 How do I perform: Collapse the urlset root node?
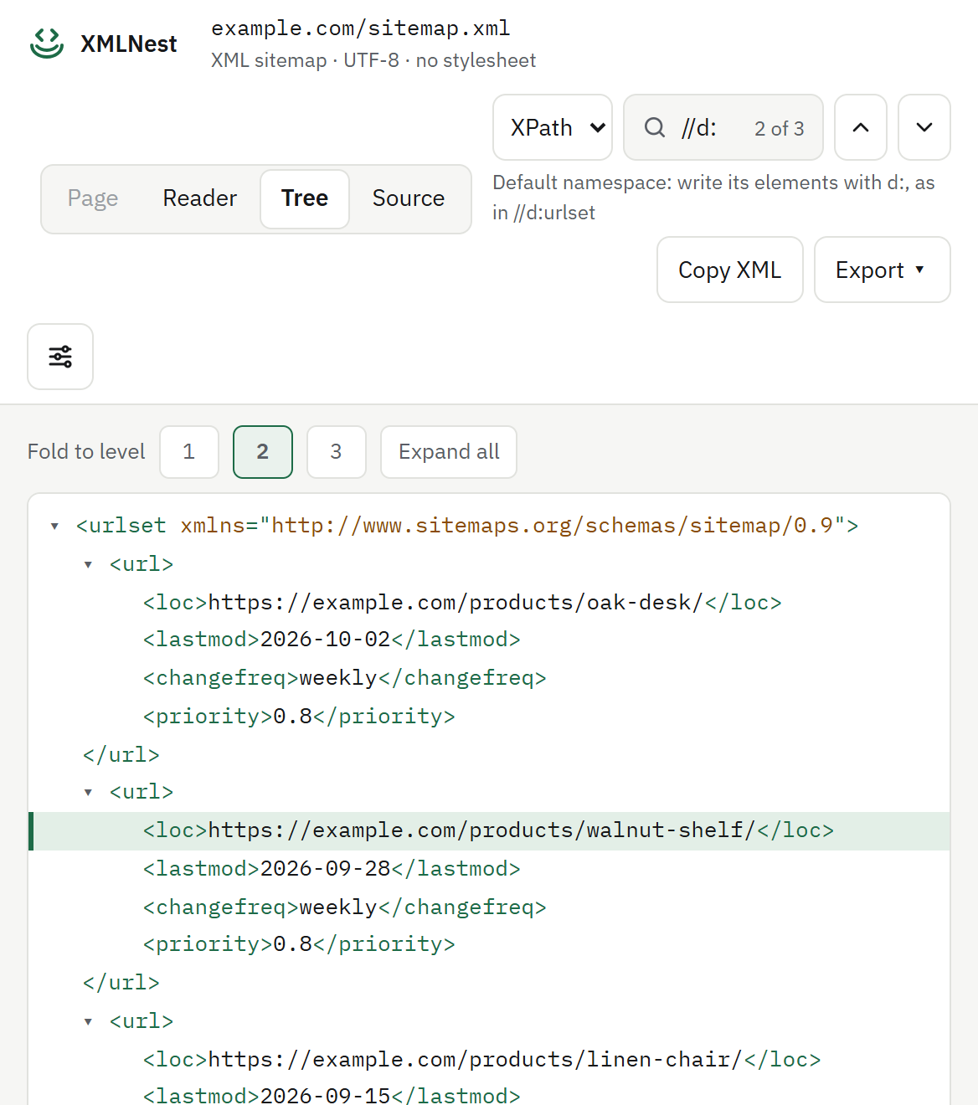pyautogui.click(x=54, y=526)
